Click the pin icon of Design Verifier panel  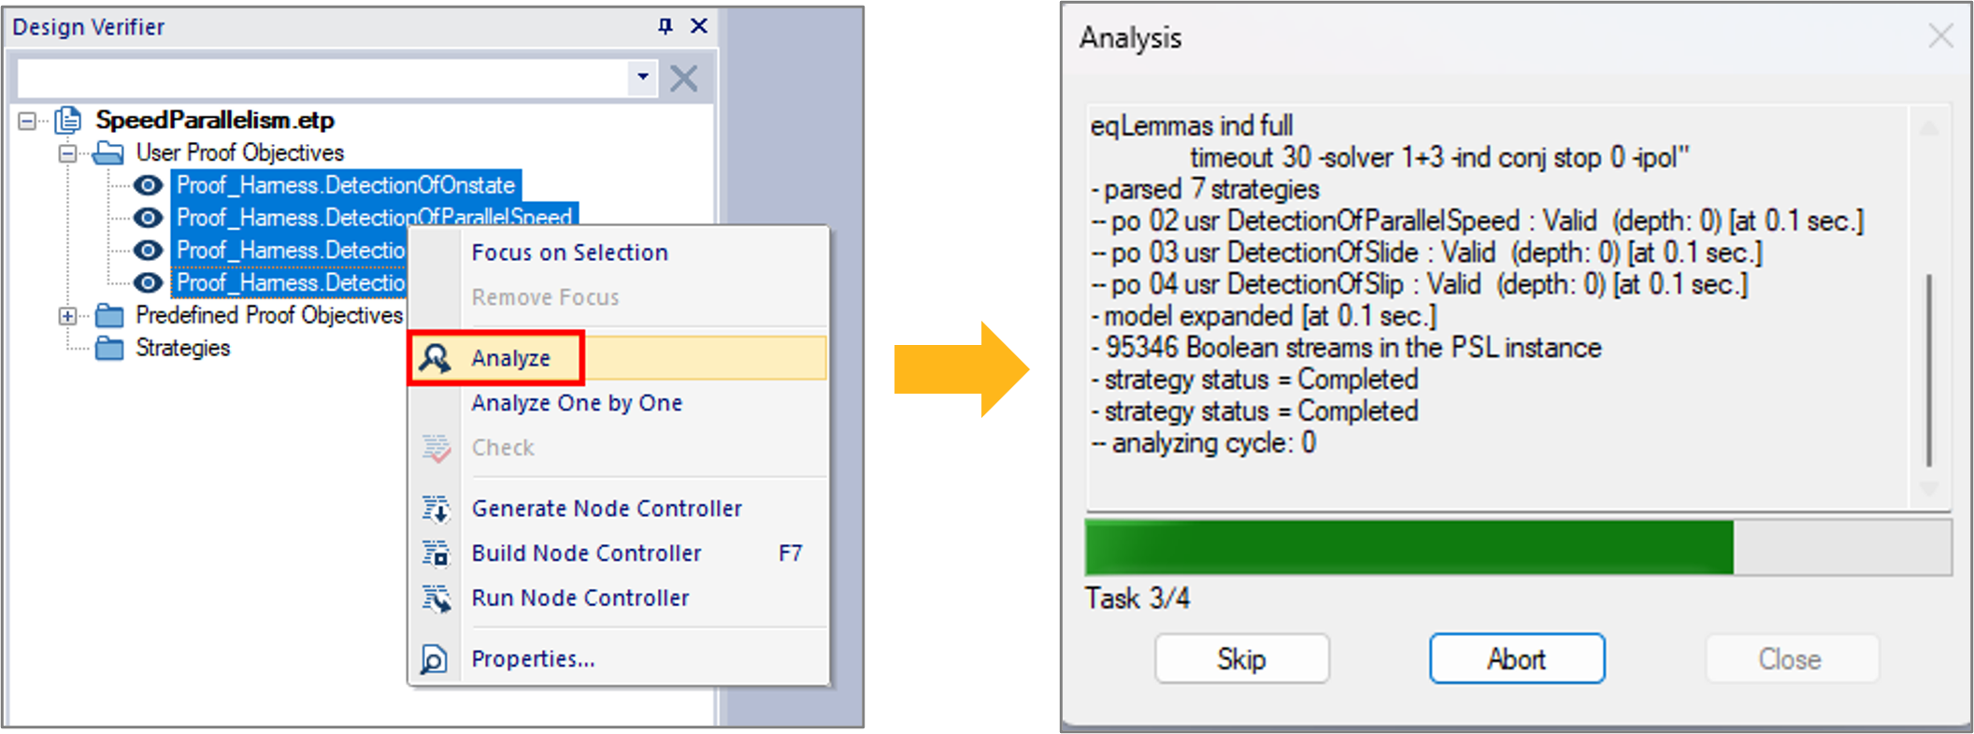click(x=665, y=26)
